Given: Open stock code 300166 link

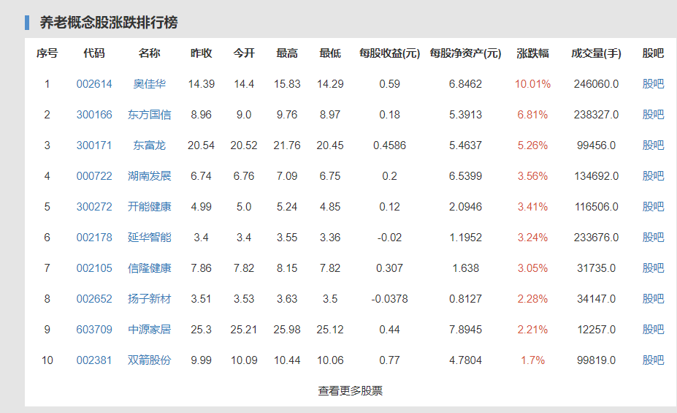Looking at the screenshot, I should 94,115.
